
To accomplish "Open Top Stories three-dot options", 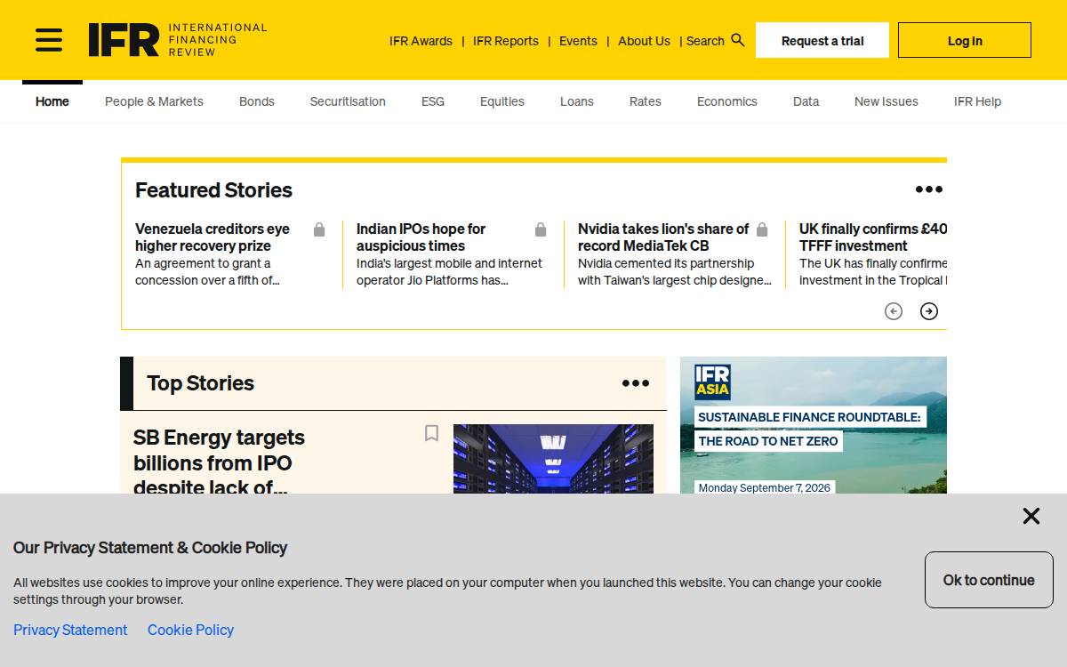I will coord(636,383).
